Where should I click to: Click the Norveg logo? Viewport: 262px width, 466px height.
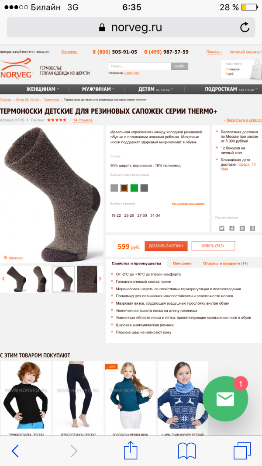point(16,68)
